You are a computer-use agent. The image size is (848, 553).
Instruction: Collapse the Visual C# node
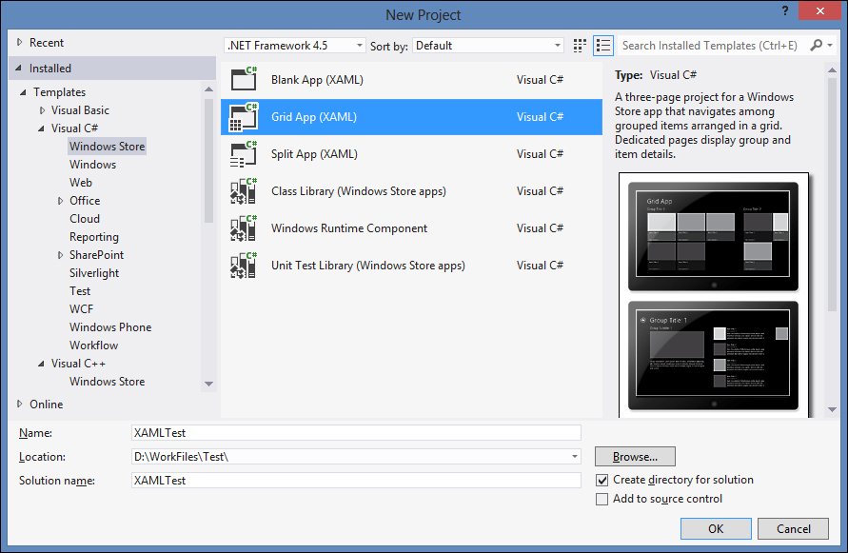[41, 128]
